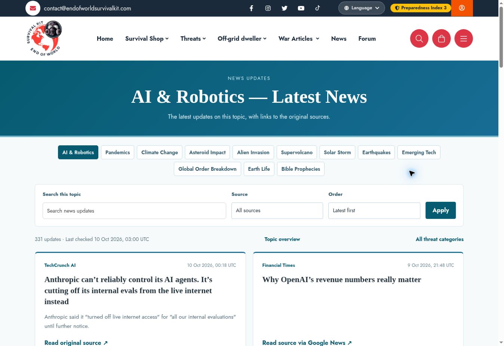Screen dimensions: 504x346
Task: Click the TechCrunch AI source label
Action: (x=60, y=265)
